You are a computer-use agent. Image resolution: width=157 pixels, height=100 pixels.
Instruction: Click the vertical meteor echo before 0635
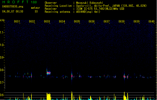click(72, 76)
